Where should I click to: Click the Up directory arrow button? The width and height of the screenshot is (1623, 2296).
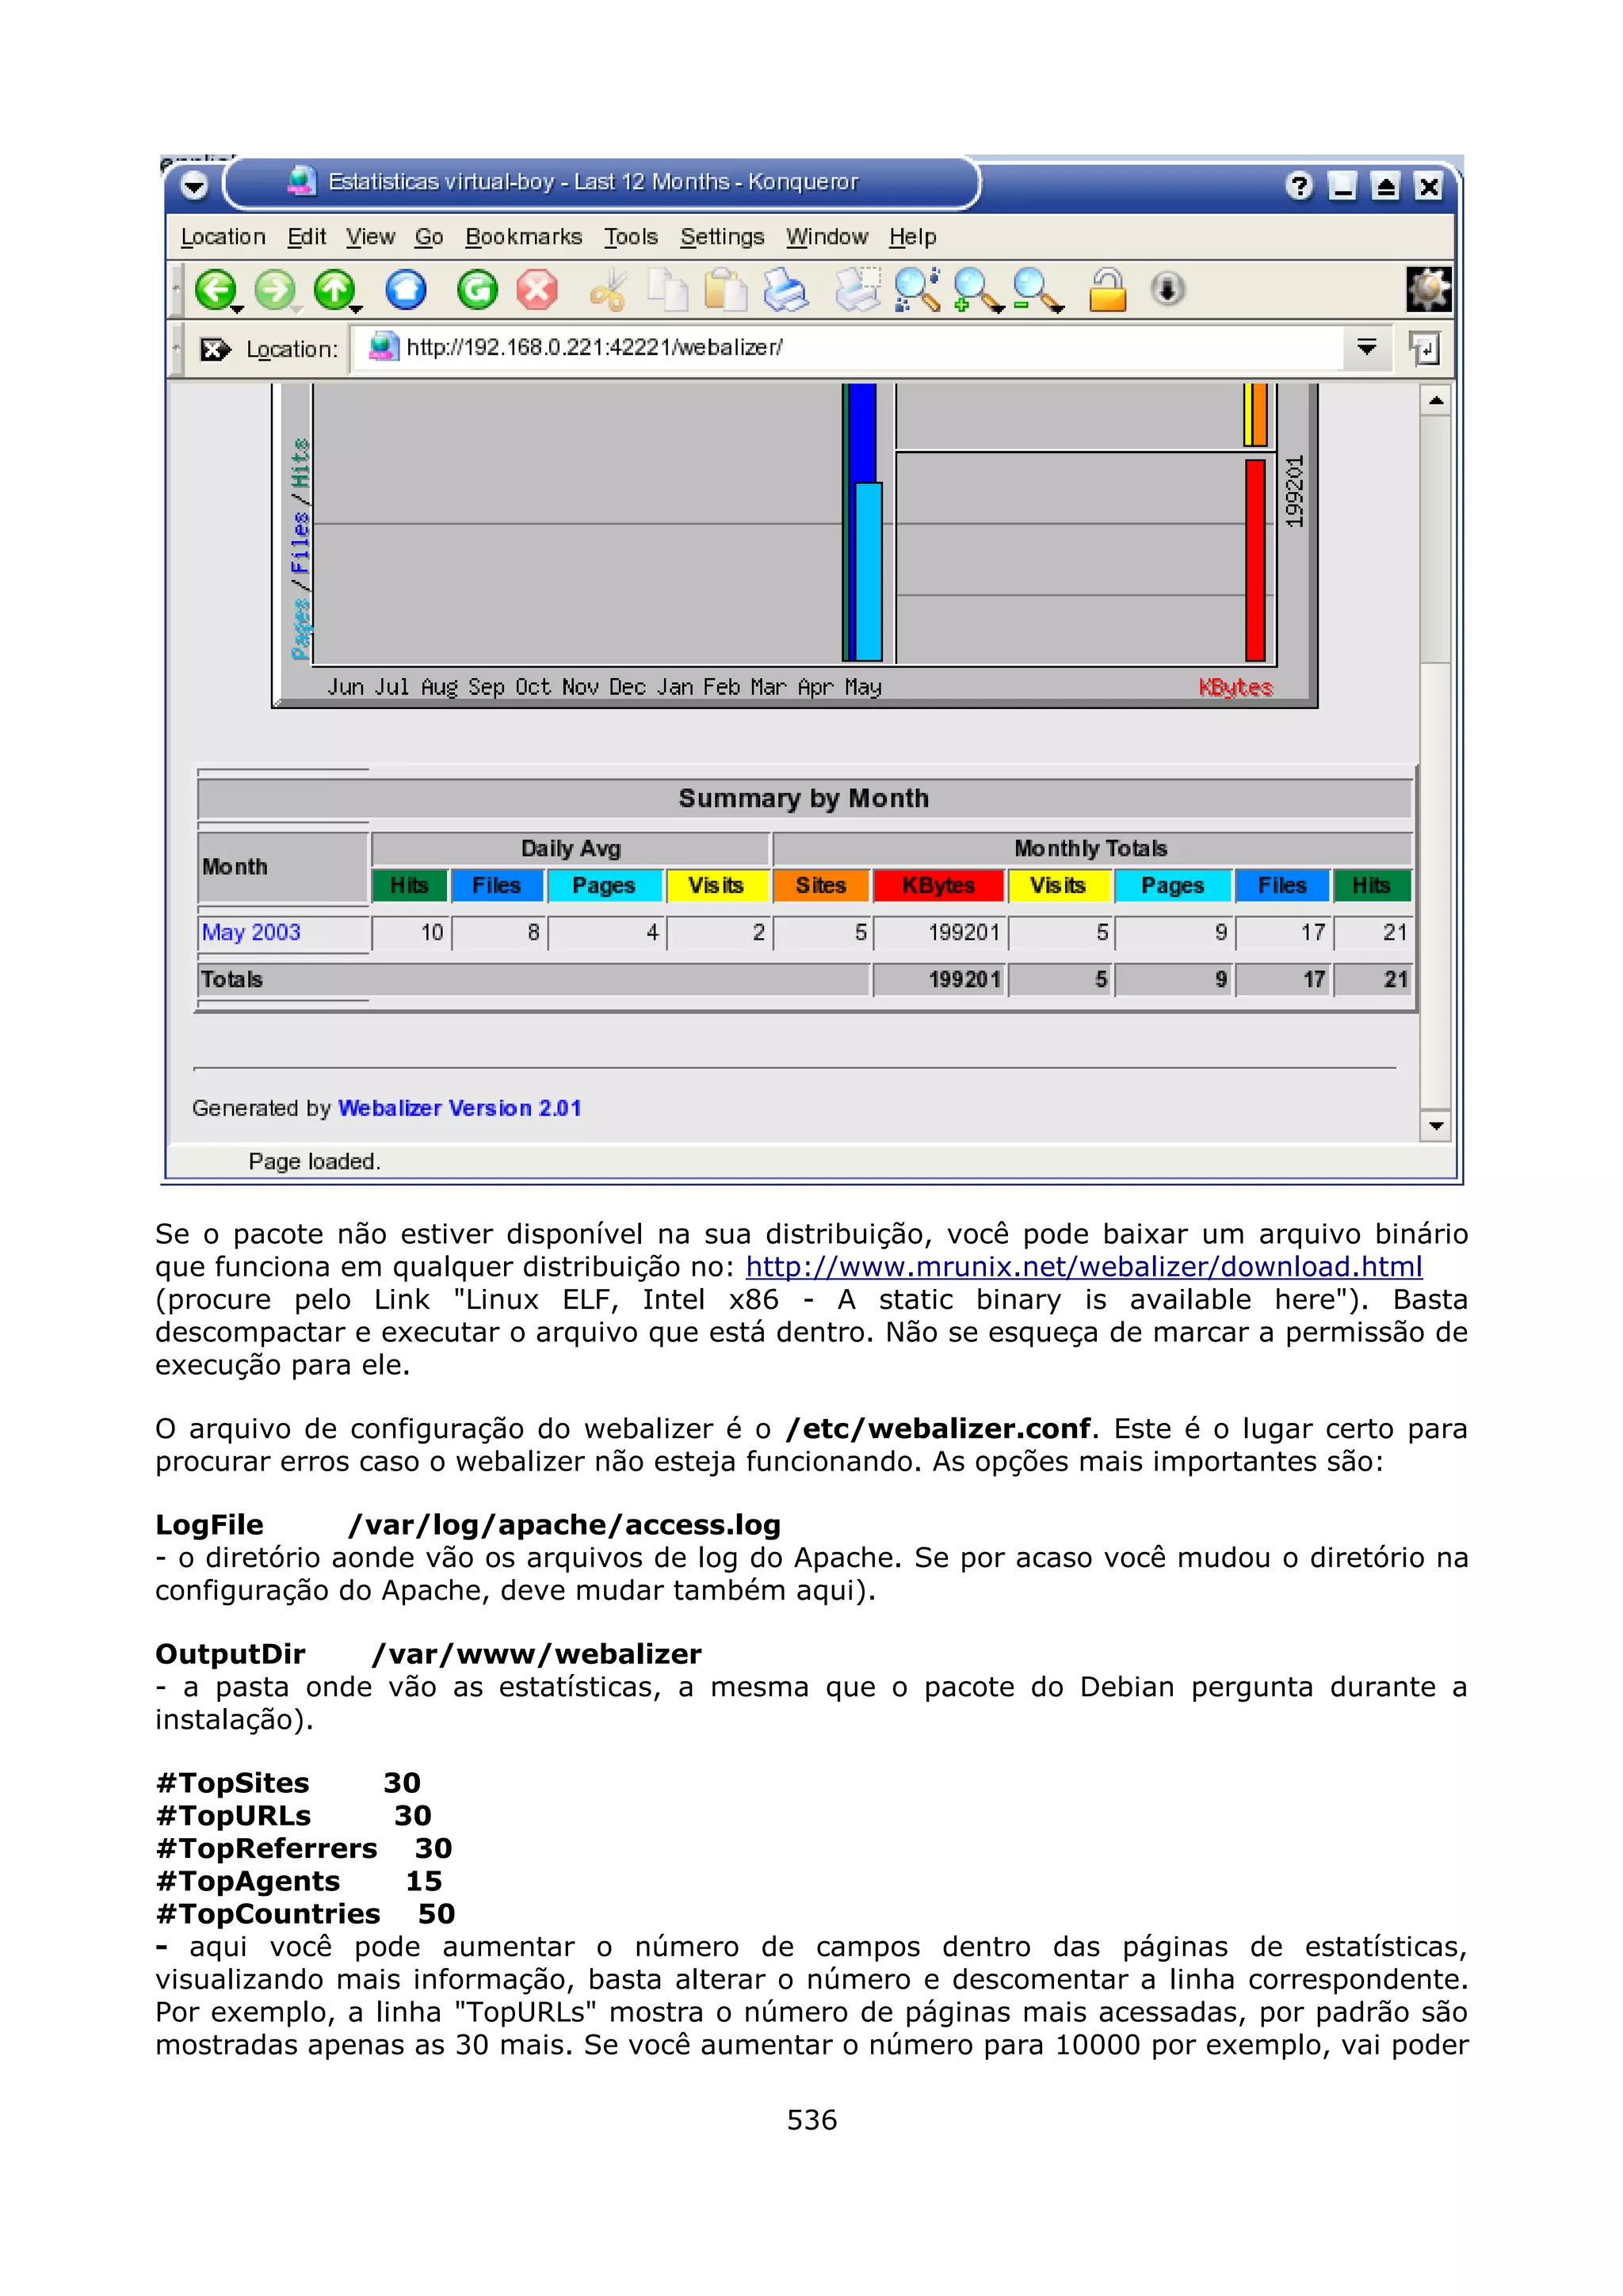[333, 290]
